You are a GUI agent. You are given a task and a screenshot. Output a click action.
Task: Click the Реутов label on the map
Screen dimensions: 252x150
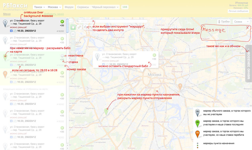coord(223,72)
